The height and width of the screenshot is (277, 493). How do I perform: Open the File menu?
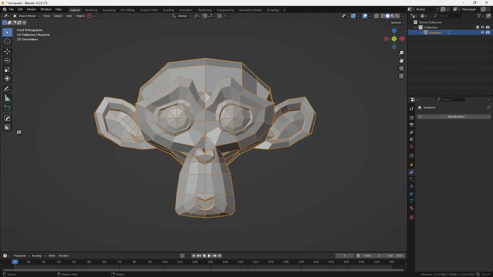[11, 9]
